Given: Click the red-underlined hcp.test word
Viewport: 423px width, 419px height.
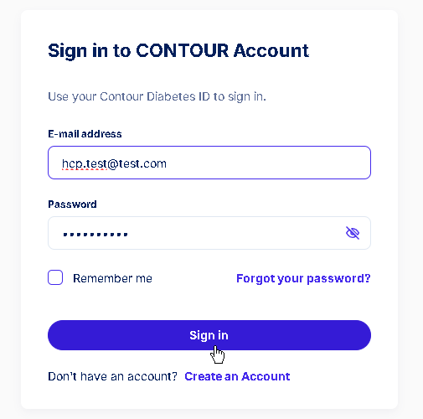Looking at the screenshot, I should pyautogui.click(x=85, y=163).
